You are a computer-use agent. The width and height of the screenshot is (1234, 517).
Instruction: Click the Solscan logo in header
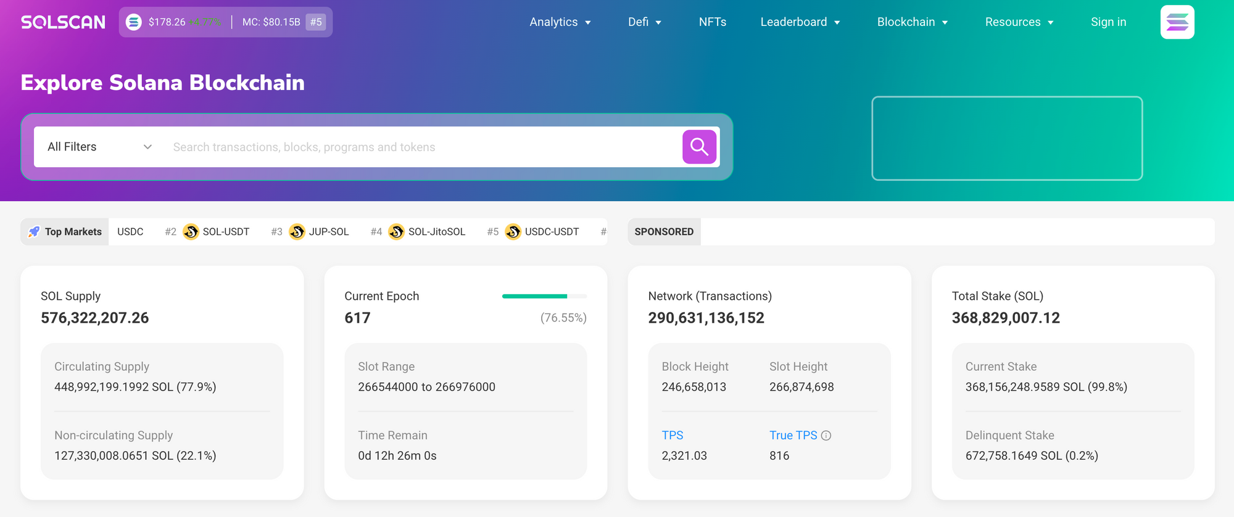(x=63, y=22)
